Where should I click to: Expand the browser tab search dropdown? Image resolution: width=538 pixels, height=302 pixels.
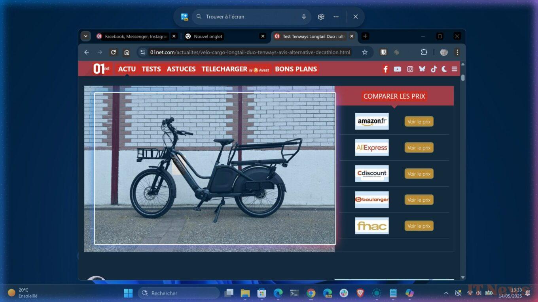pyautogui.click(x=85, y=36)
